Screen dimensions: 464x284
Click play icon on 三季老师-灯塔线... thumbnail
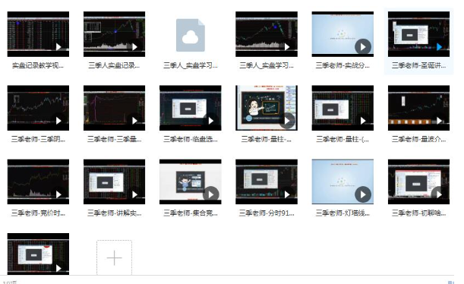click(363, 194)
